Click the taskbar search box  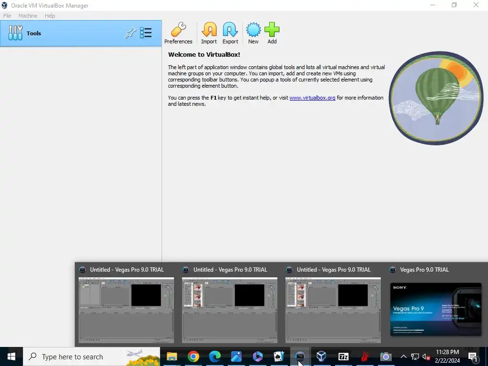click(91, 356)
